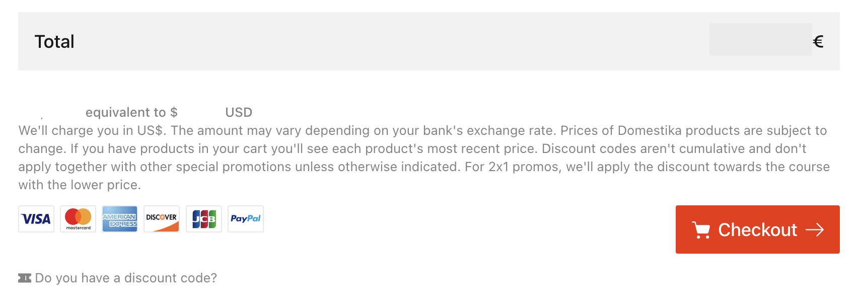The width and height of the screenshot is (861, 306).
Task: Click the Discover card icon
Action: 162,219
